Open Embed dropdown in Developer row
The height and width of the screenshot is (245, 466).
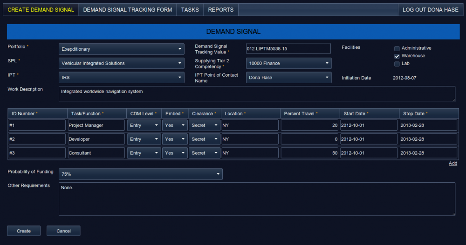coord(175,139)
